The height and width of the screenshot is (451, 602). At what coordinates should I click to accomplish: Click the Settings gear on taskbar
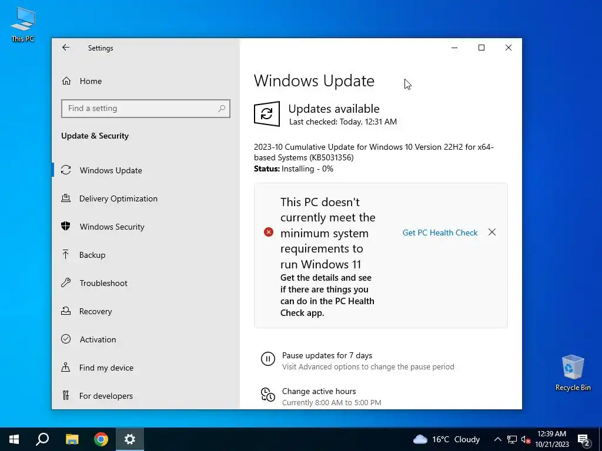[x=130, y=439]
